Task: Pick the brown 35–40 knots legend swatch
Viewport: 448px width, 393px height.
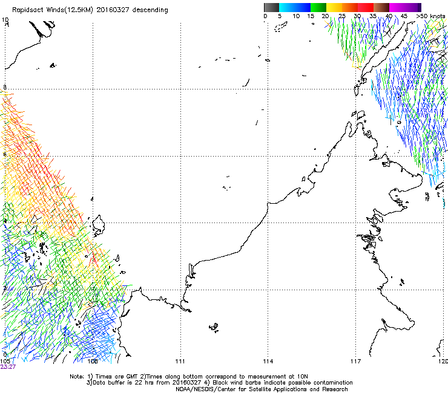Action: [x=381, y=7]
